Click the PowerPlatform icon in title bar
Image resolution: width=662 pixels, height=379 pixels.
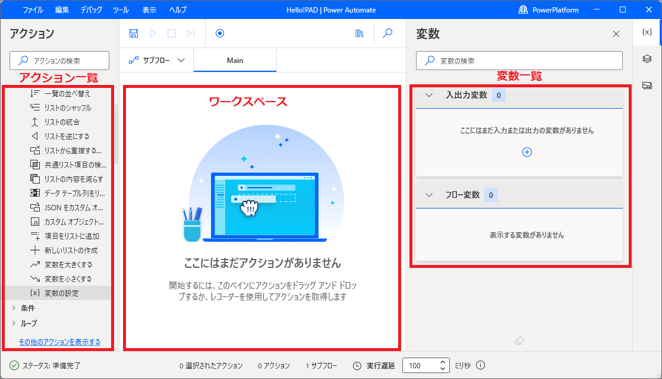click(524, 10)
